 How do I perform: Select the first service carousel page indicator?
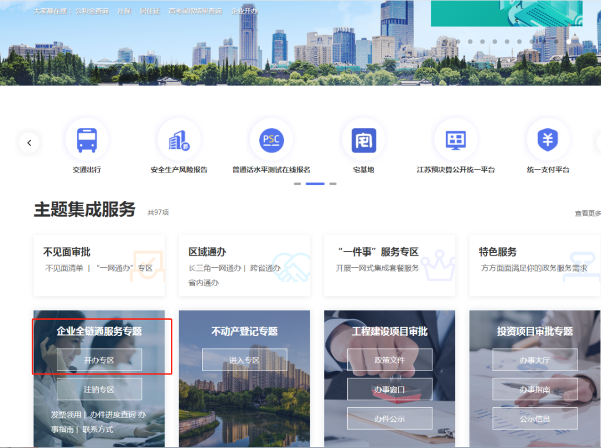click(297, 184)
